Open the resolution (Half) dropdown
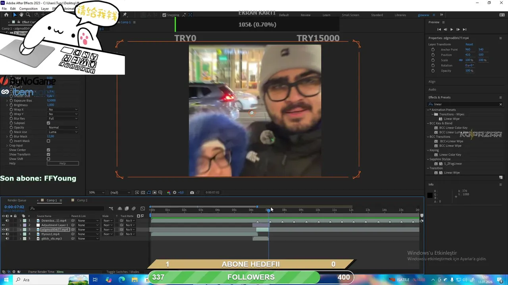This screenshot has width=508, height=285. (x=120, y=192)
